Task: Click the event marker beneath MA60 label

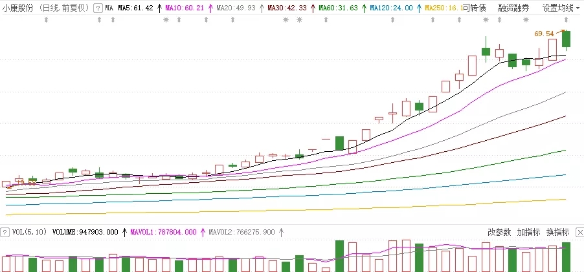Action: [x=326, y=20]
